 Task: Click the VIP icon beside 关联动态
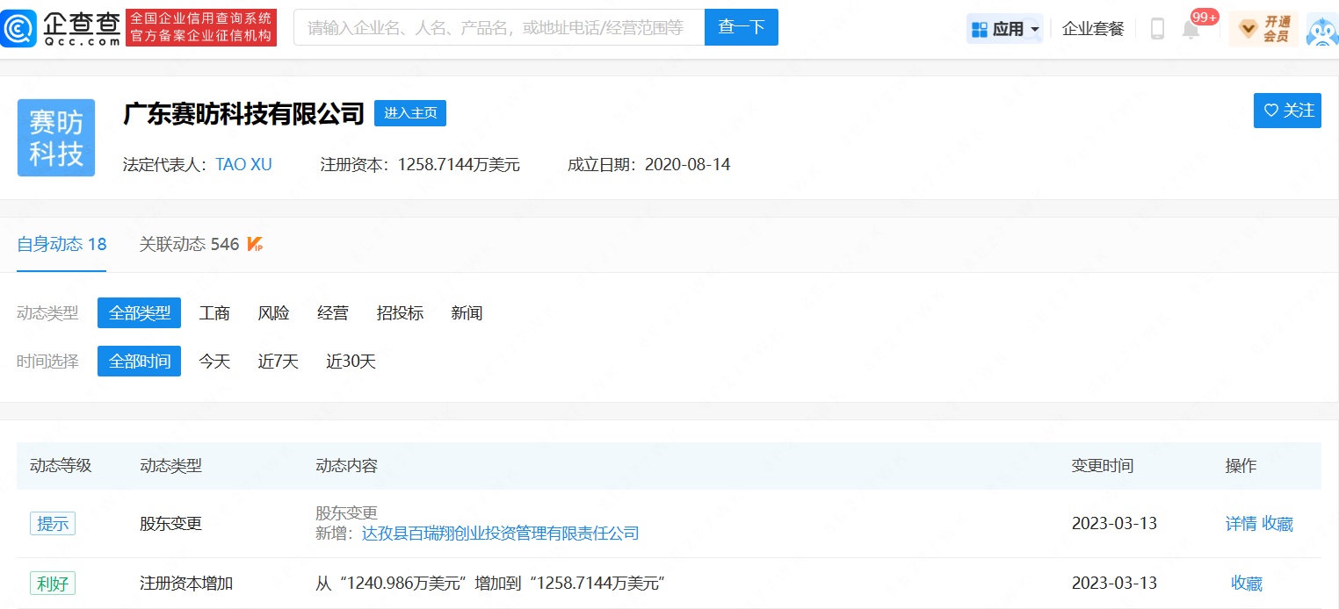point(255,245)
